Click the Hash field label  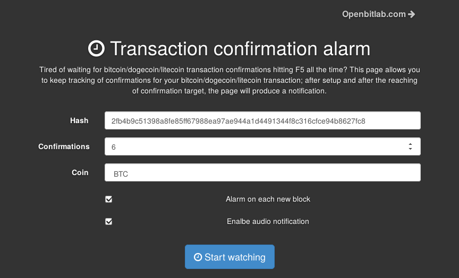click(x=79, y=120)
